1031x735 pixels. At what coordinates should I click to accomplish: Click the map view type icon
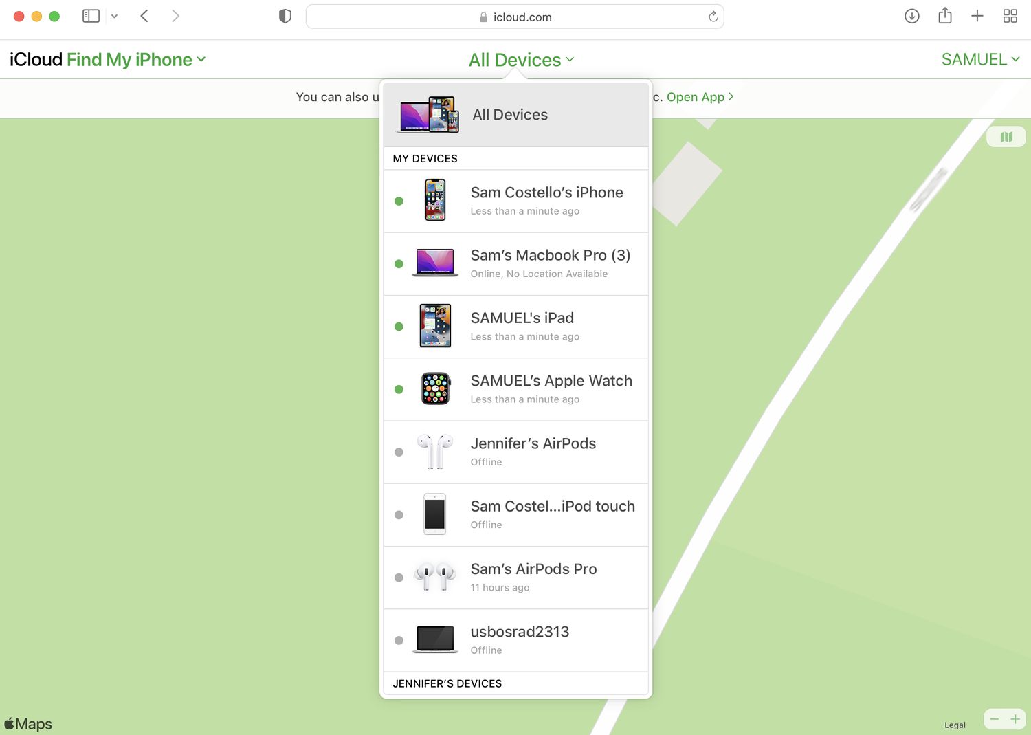(1006, 137)
